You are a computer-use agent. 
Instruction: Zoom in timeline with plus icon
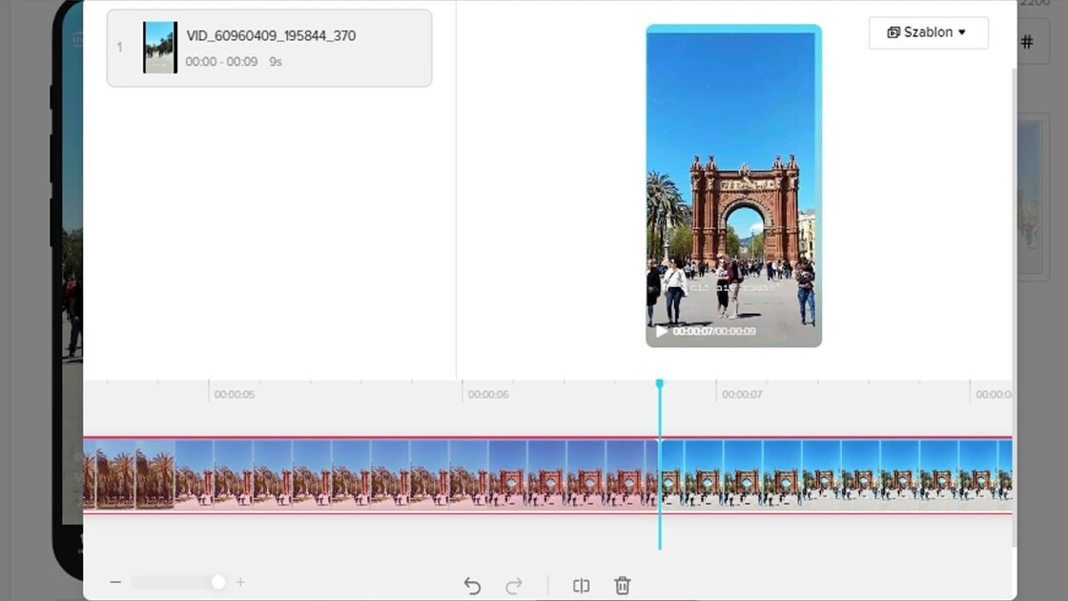(x=240, y=582)
